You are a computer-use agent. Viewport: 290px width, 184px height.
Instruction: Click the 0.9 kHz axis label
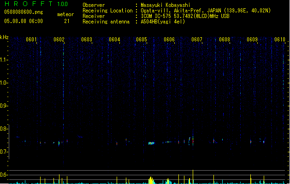[x=4, y=106]
